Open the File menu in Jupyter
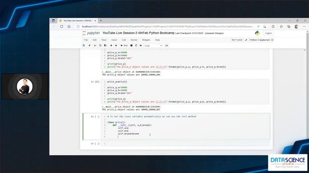The width and height of the screenshot is (309, 173). coord(86,40)
